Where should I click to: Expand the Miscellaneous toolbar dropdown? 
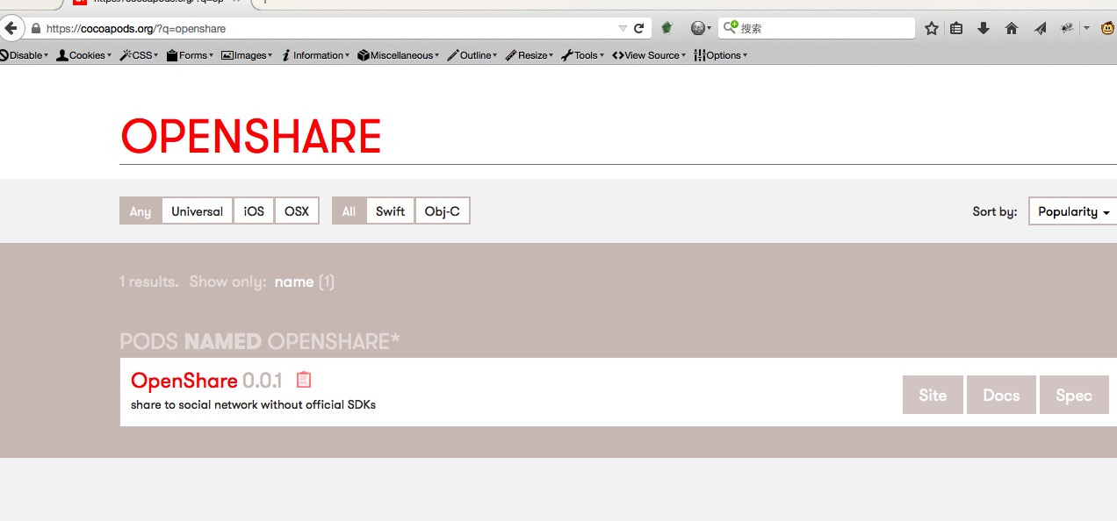point(399,55)
